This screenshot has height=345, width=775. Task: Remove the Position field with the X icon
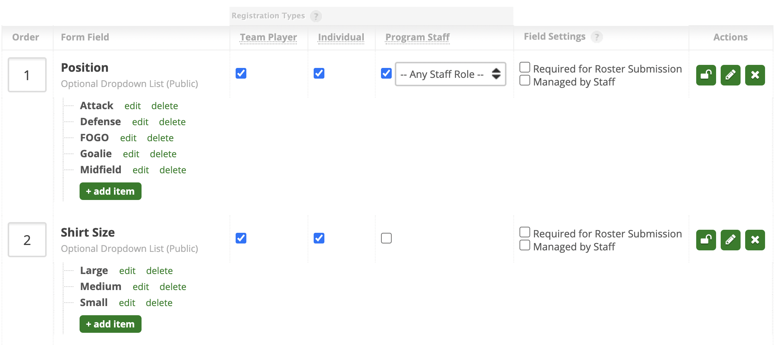pyautogui.click(x=755, y=75)
